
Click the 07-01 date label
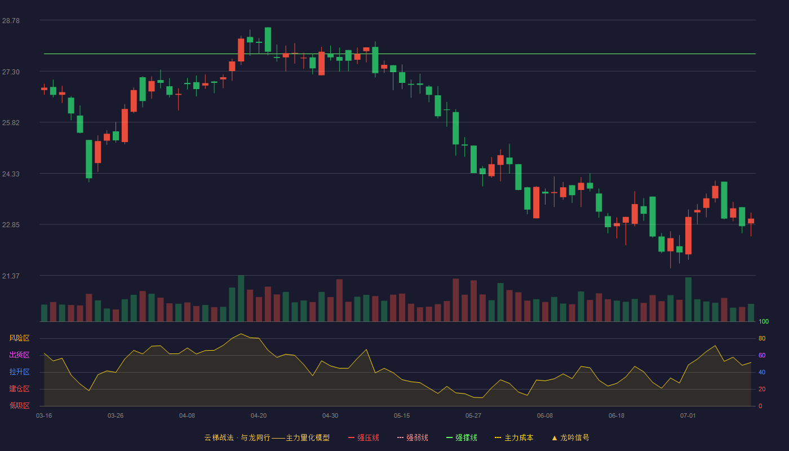(688, 415)
